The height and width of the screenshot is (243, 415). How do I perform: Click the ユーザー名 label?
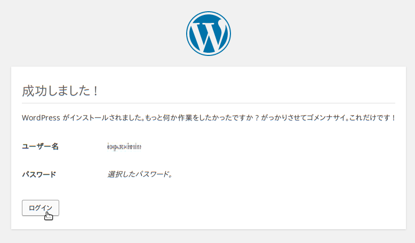40,147
